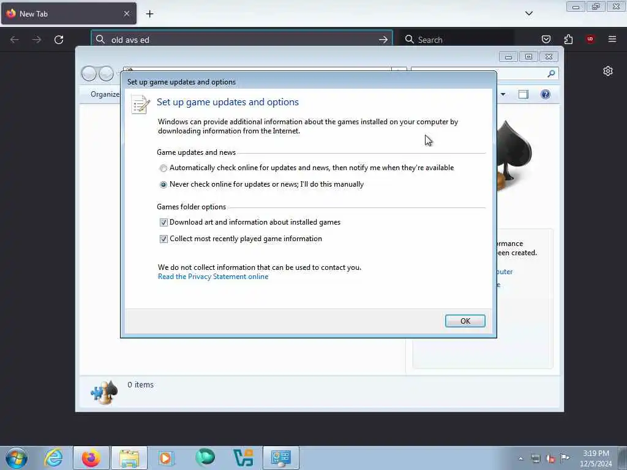The height and width of the screenshot is (470, 627).
Task: Click the green round app taskbar icon
Action: coord(205,458)
